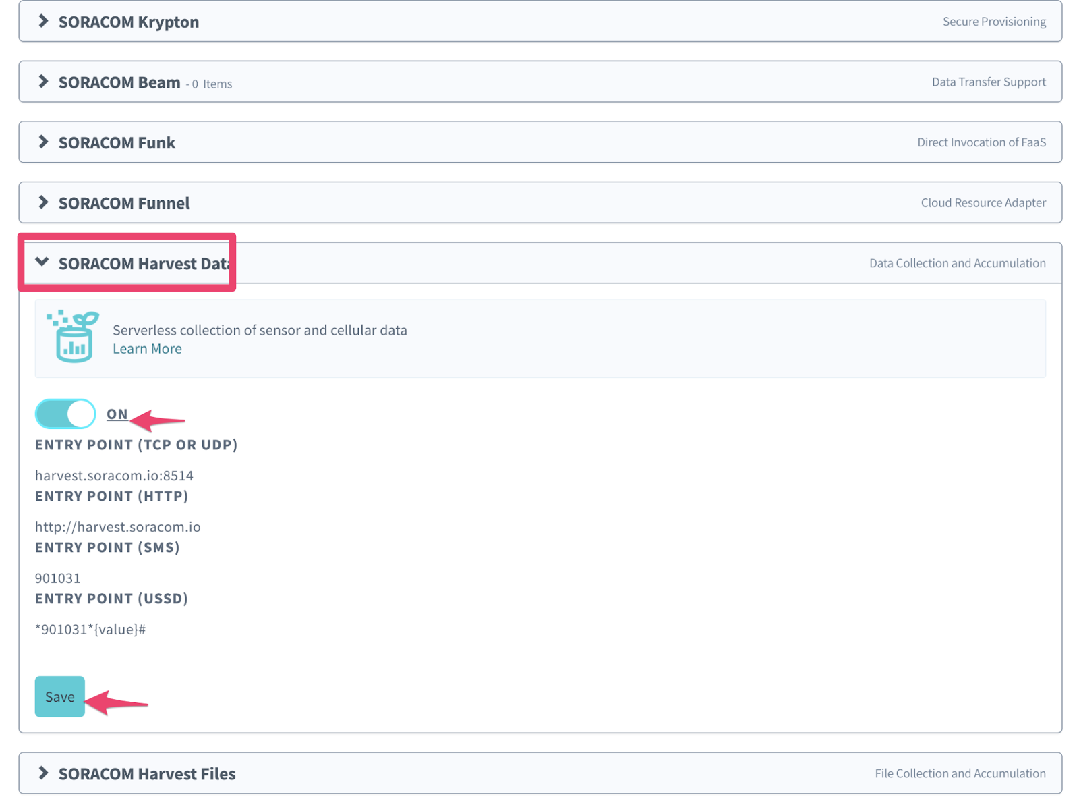
Task: Click the Harvest Data bucket icon
Action: click(x=73, y=337)
